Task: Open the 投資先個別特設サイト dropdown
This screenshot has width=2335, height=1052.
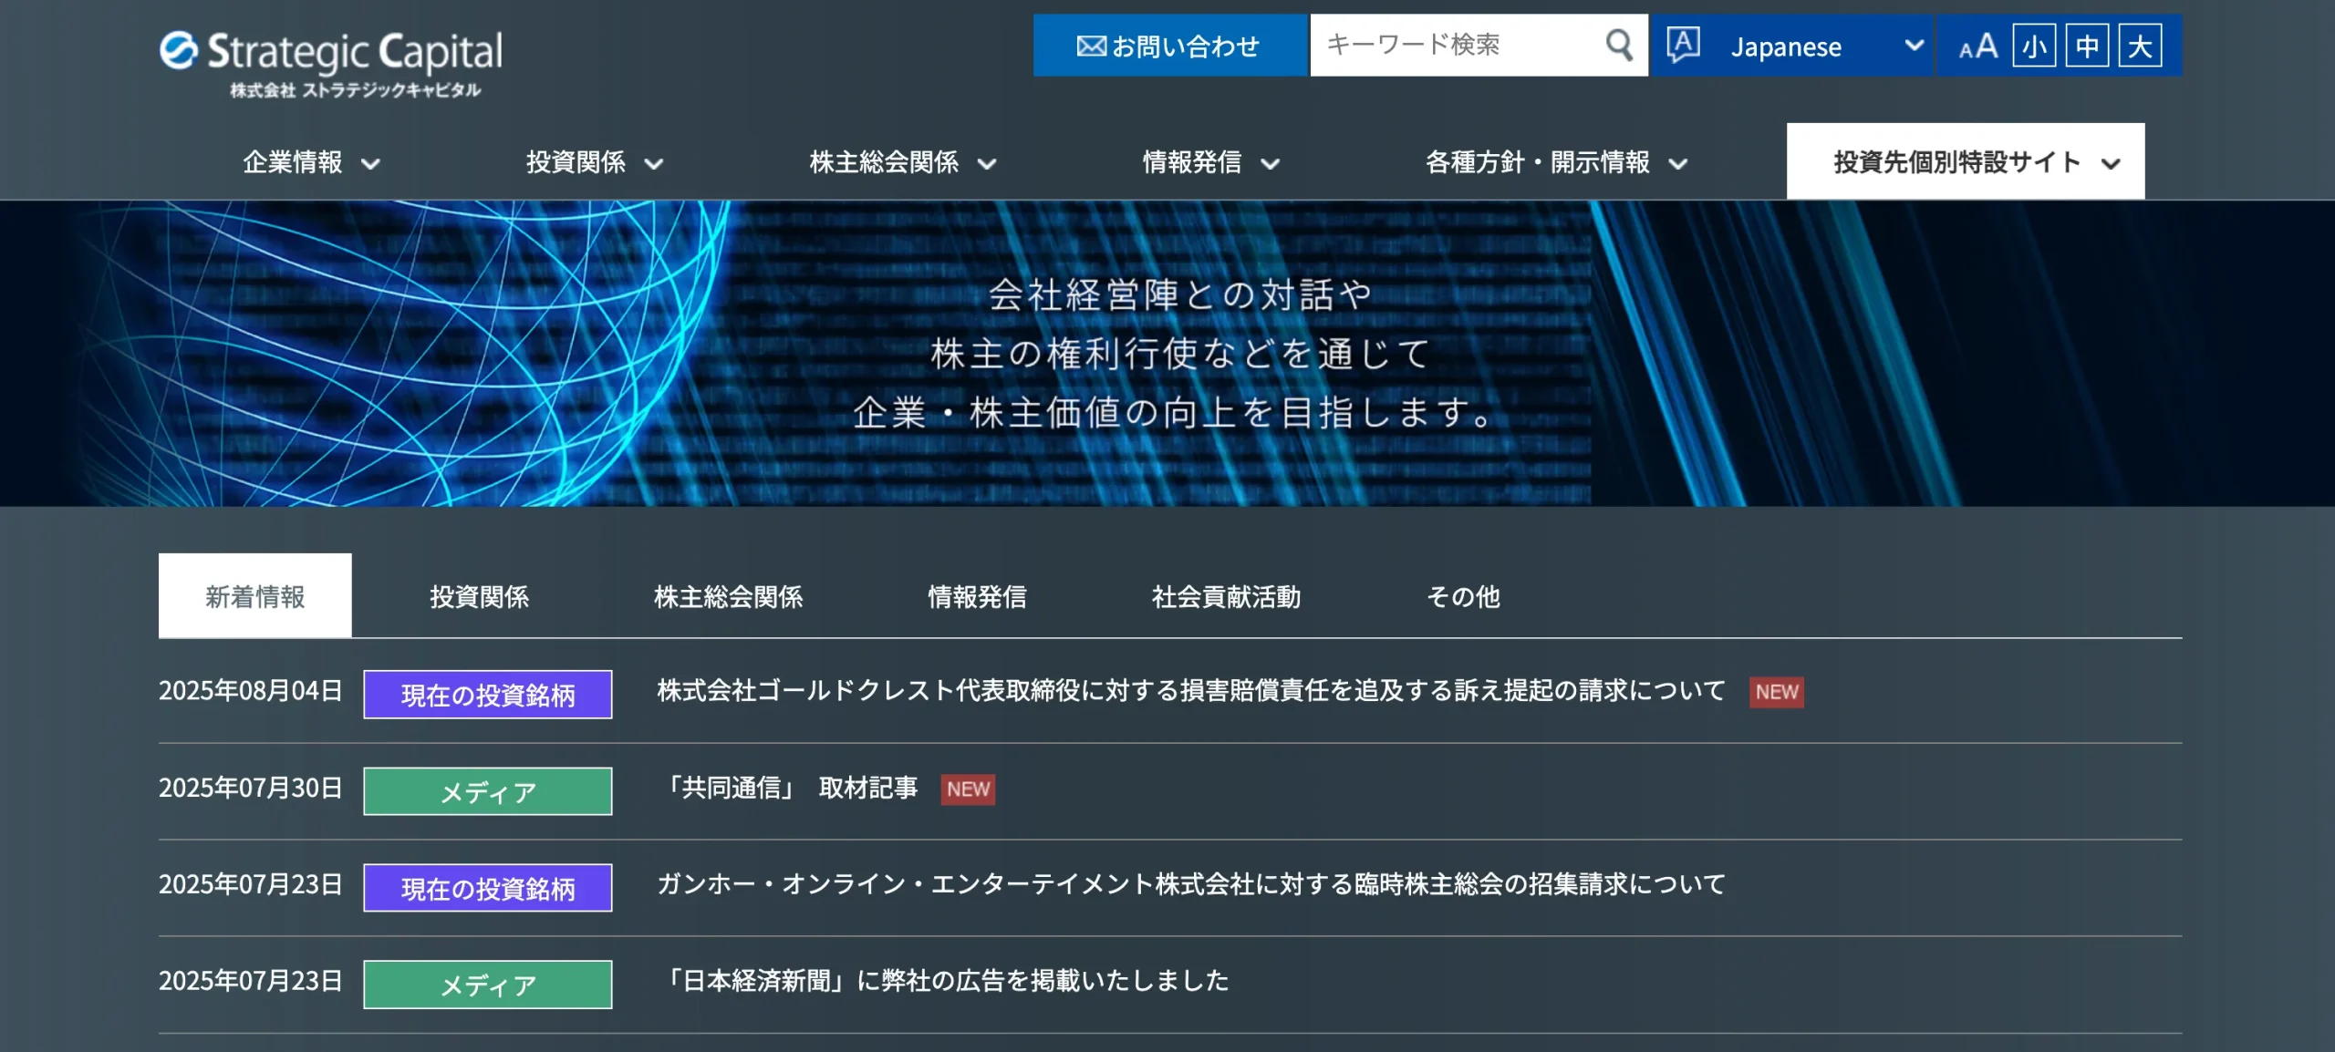Action: (1966, 161)
